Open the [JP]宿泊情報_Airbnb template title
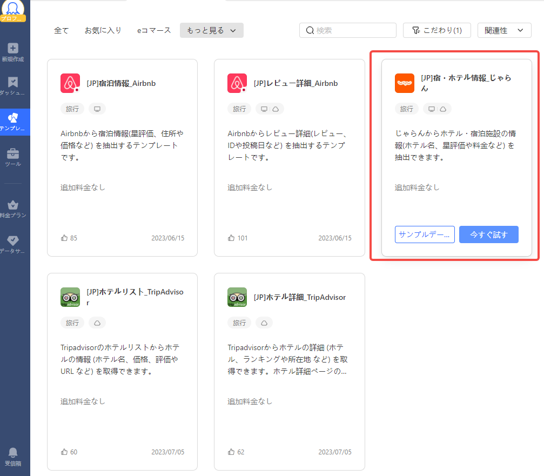The height and width of the screenshot is (476, 544). (x=121, y=83)
